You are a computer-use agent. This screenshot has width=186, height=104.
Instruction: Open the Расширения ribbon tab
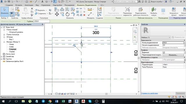pos(69,5)
